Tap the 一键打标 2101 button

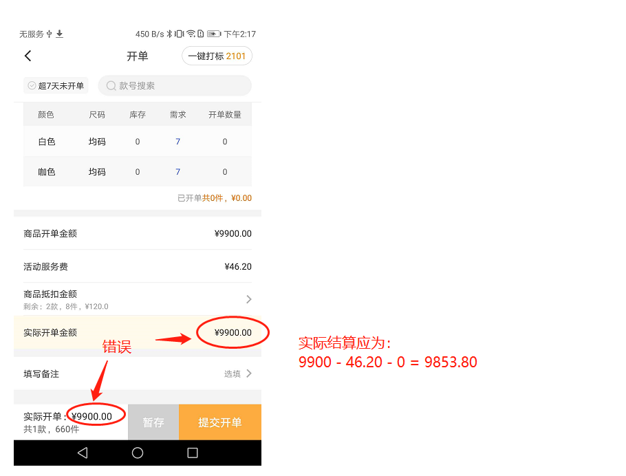click(217, 56)
